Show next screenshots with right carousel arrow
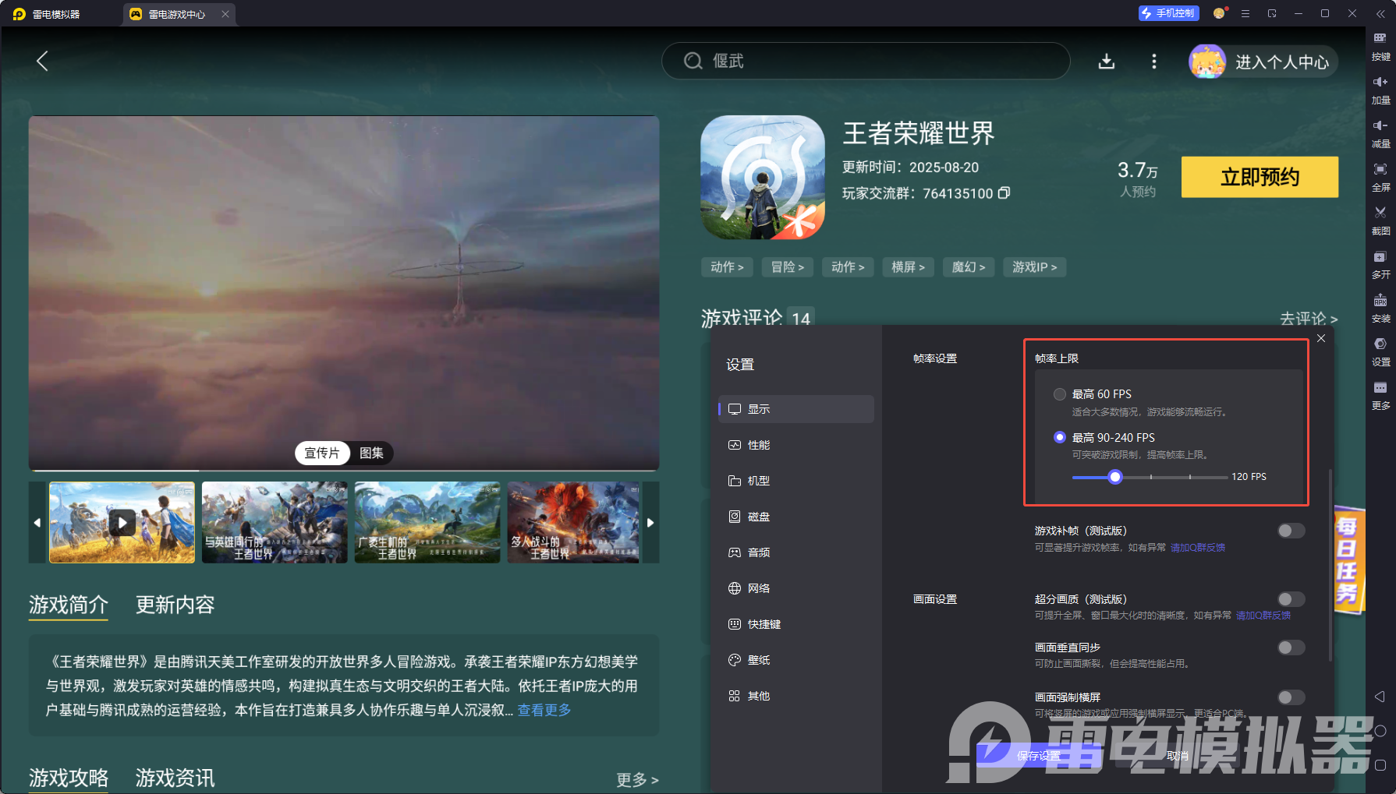Viewport: 1396px width, 794px height. tap(650, 522)
